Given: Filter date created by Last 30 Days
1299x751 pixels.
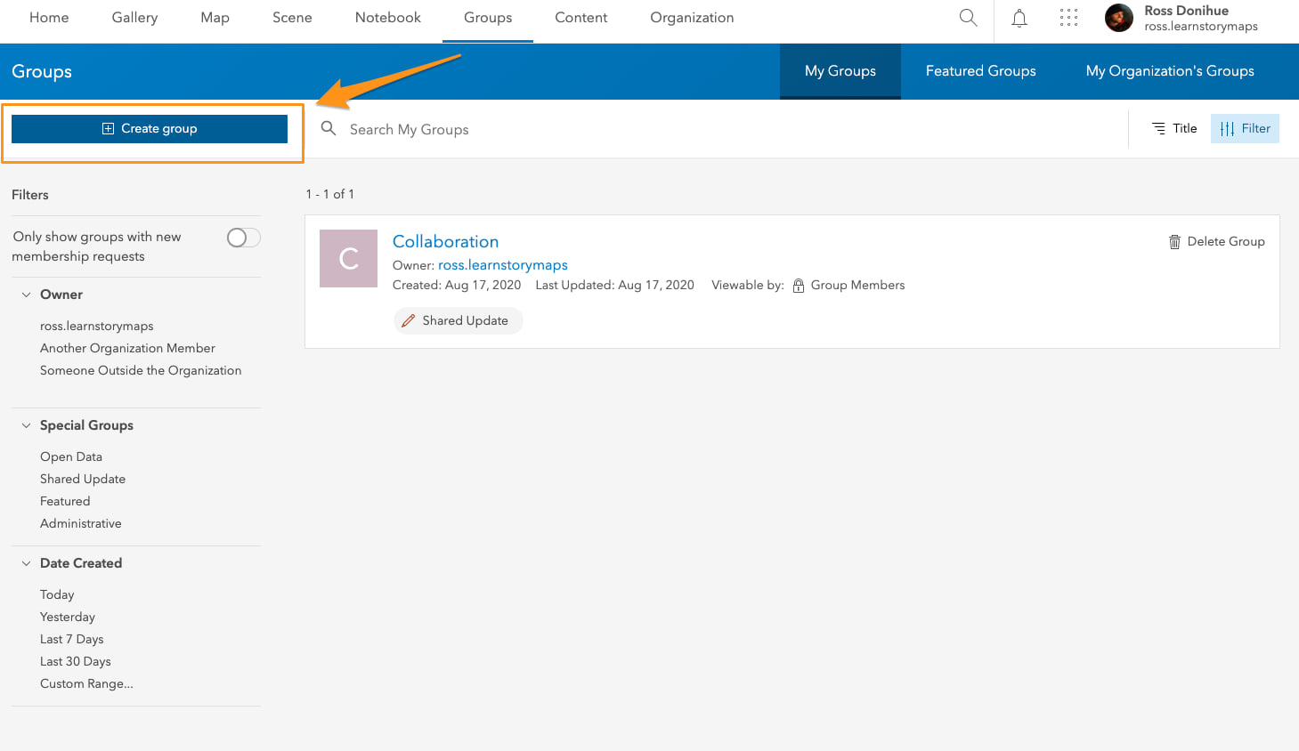Looking at the screenshot, I should (x=76, y=661).
